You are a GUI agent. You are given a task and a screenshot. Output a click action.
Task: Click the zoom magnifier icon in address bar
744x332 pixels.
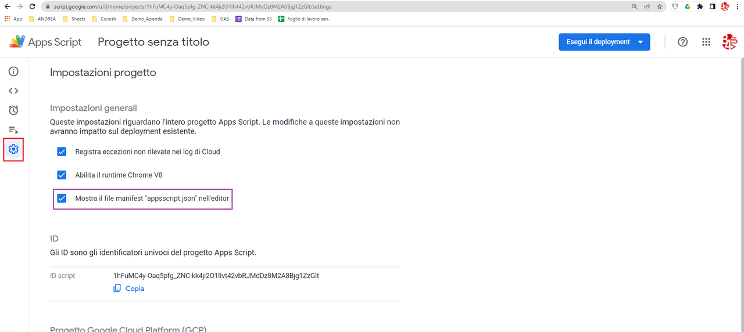(x=634, y=7)
